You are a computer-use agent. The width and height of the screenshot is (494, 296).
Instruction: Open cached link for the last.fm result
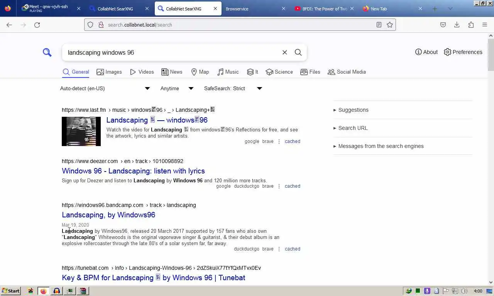(292, 141)
